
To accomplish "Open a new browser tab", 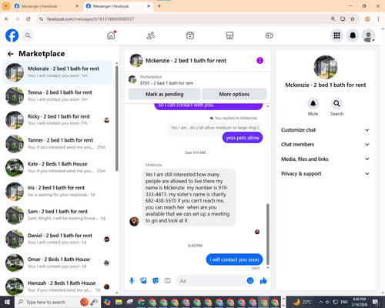I will point(159,6).
